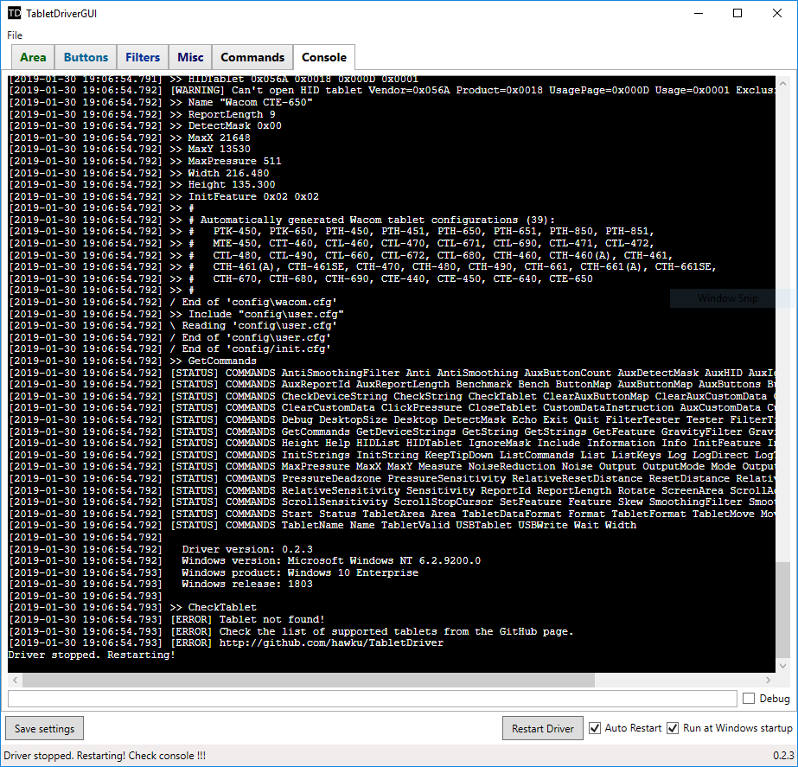Select the Filters tab

[142, 56]
